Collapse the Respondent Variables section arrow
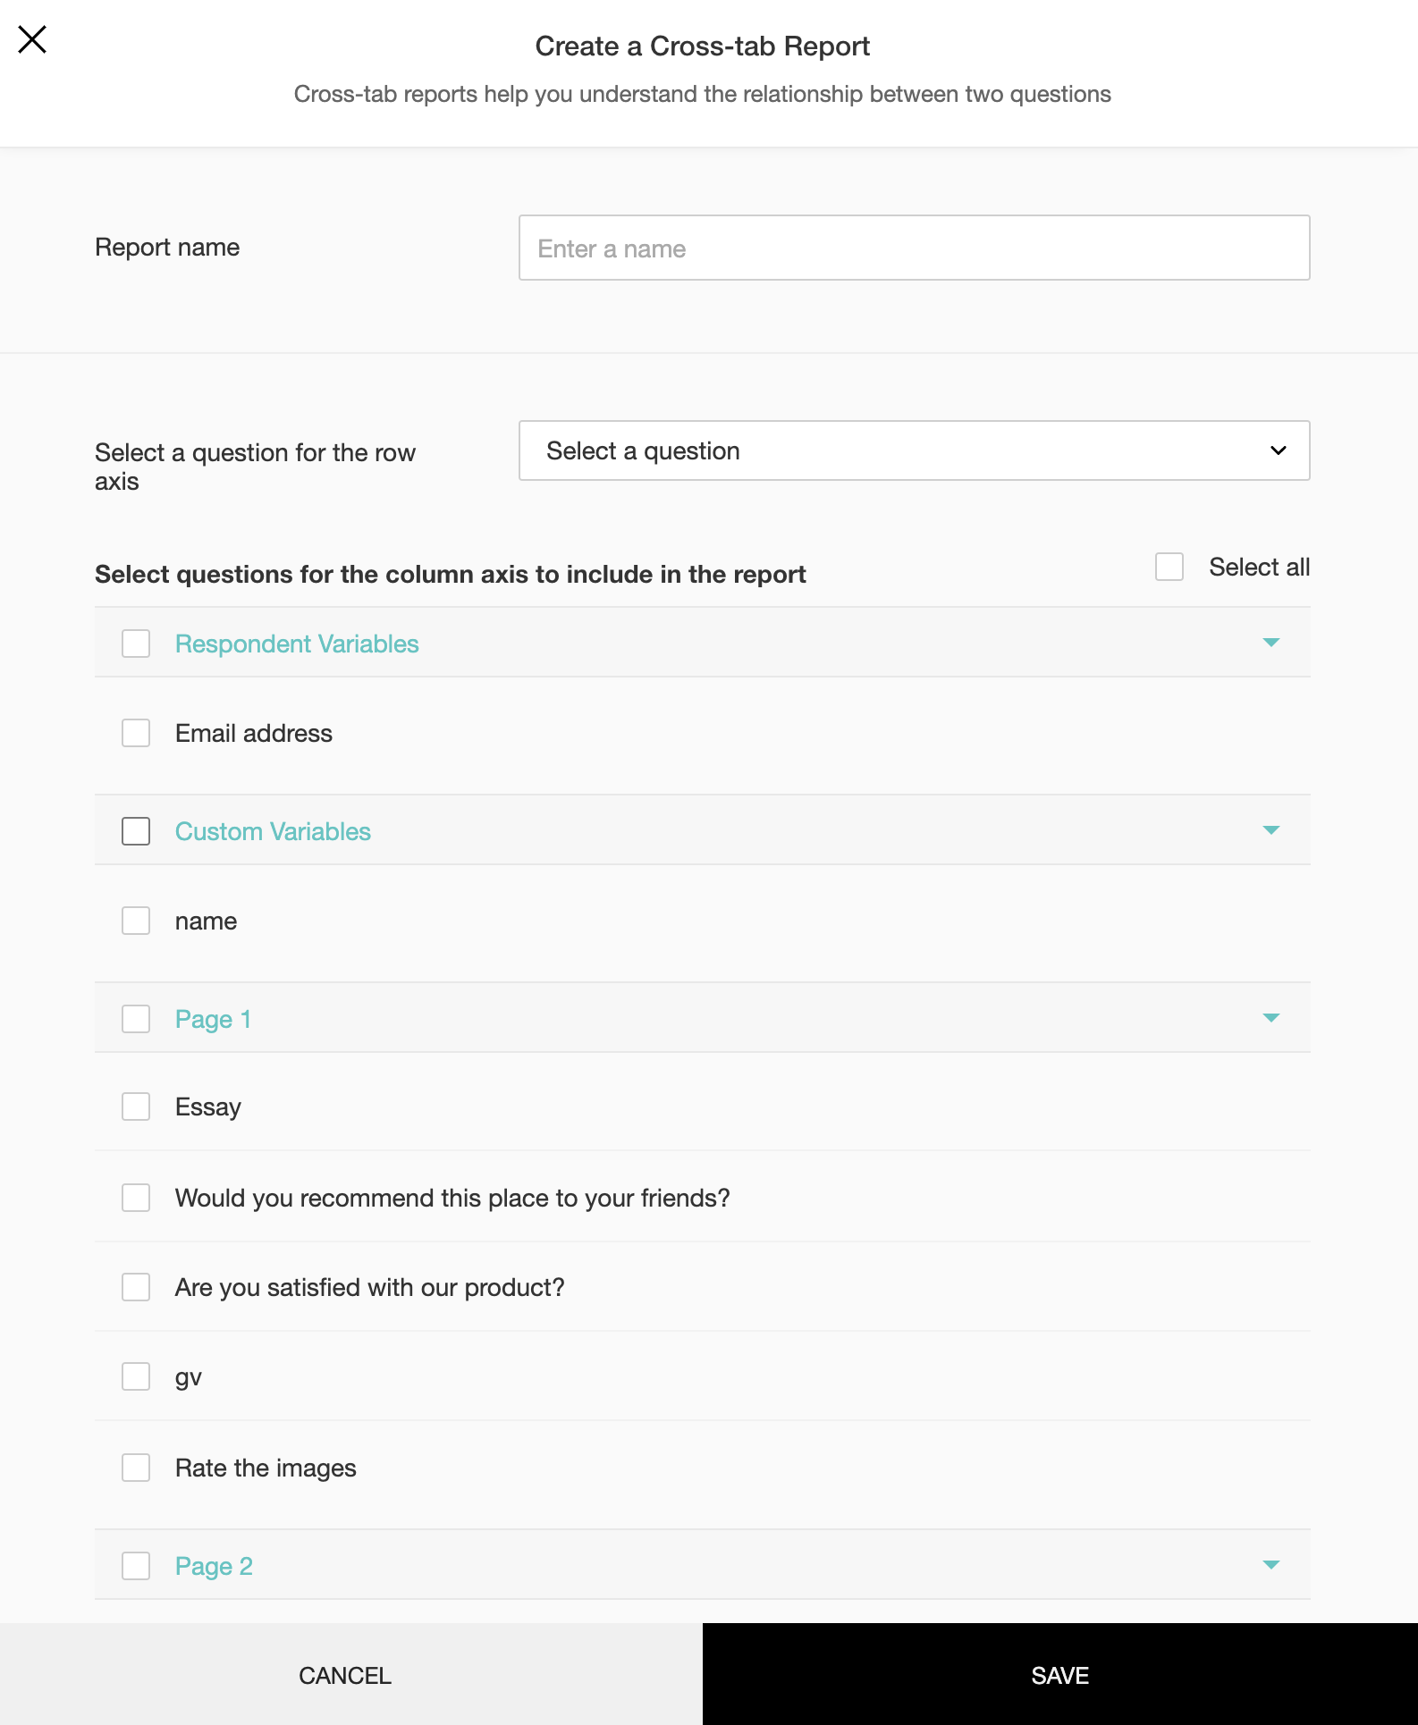The width and height of the screenshot is (1418, 1725). 1270,643
